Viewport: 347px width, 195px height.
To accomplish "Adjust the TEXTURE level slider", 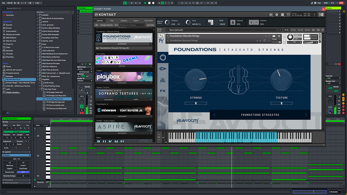I will point(281,103).
